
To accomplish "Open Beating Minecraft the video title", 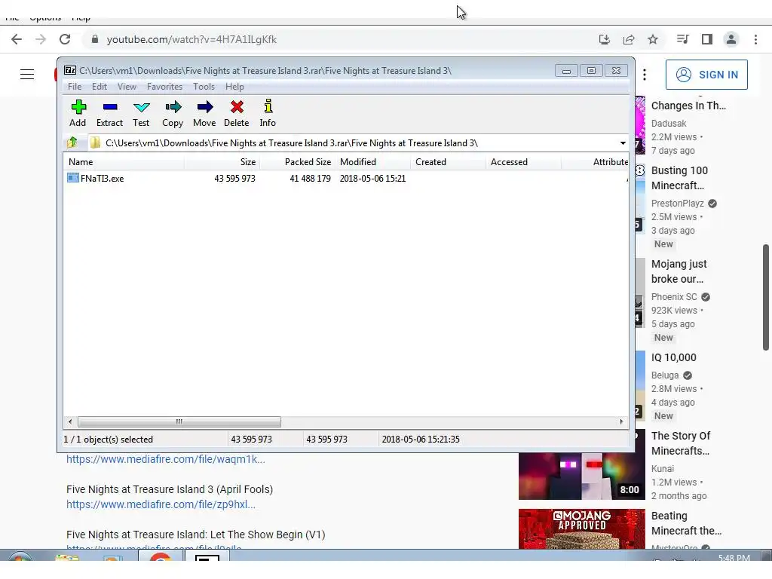I will tap(686, 523).
